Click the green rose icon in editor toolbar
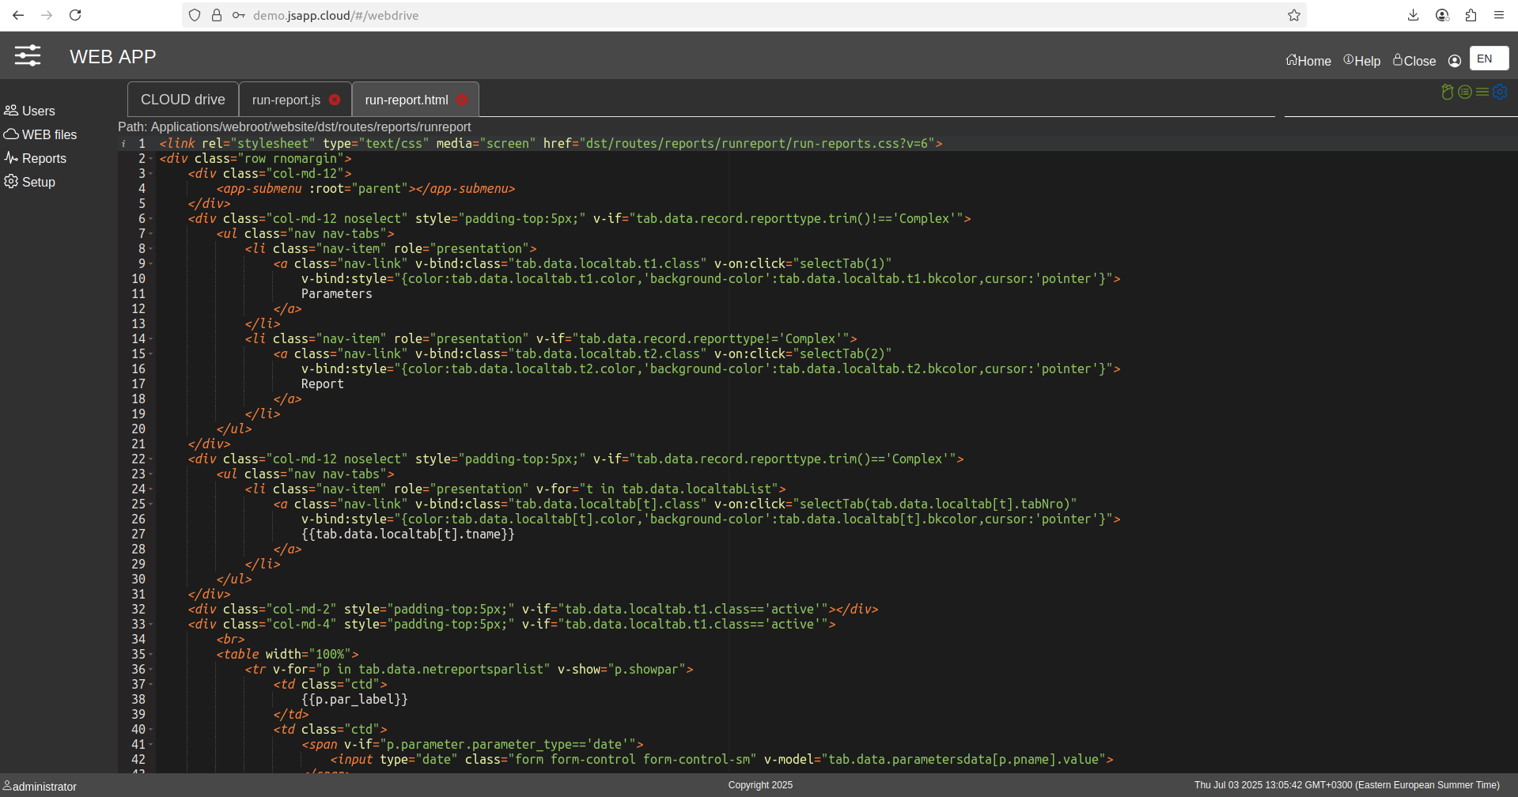This screenshot has height=797, width=1518. pos(1448,92)
